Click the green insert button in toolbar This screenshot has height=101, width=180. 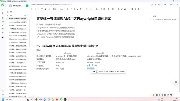click(31, 9)
